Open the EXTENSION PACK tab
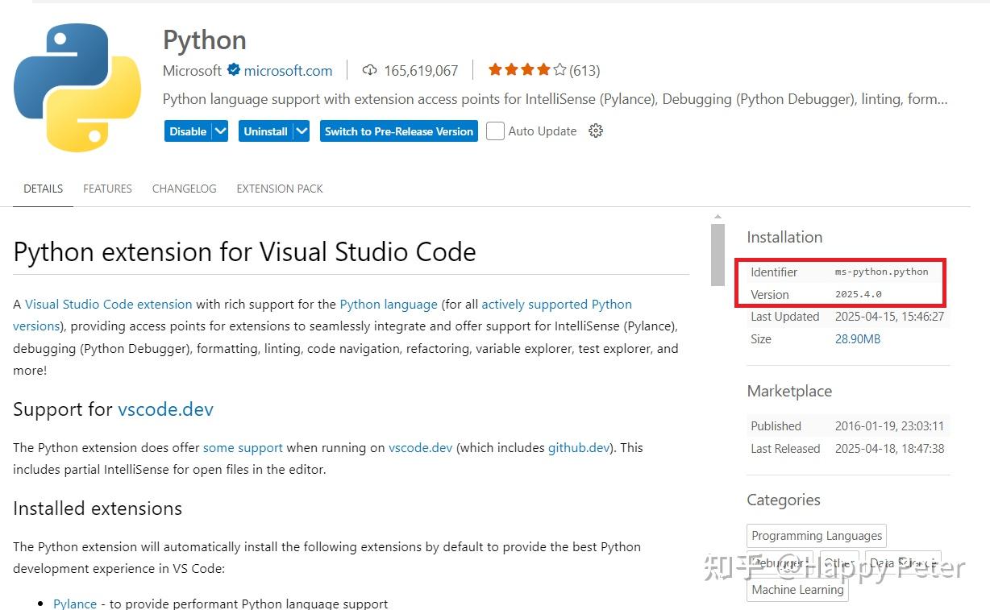 click(280, 189)
